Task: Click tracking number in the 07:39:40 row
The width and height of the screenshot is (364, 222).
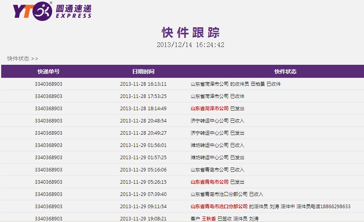Action: pos(49,194)
